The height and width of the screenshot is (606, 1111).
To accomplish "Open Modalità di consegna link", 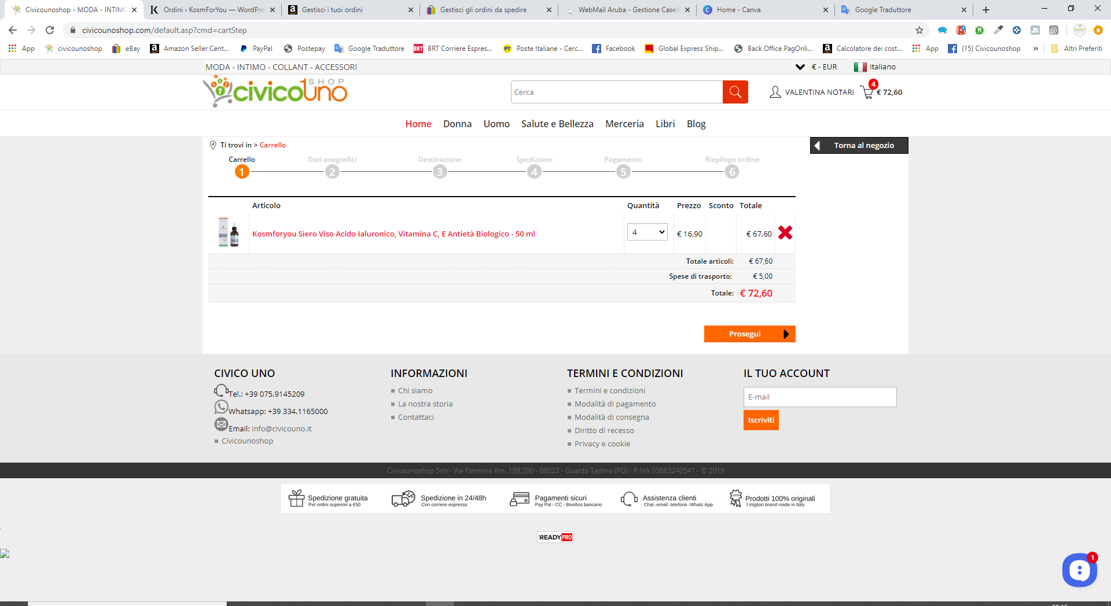I will 612,417.
